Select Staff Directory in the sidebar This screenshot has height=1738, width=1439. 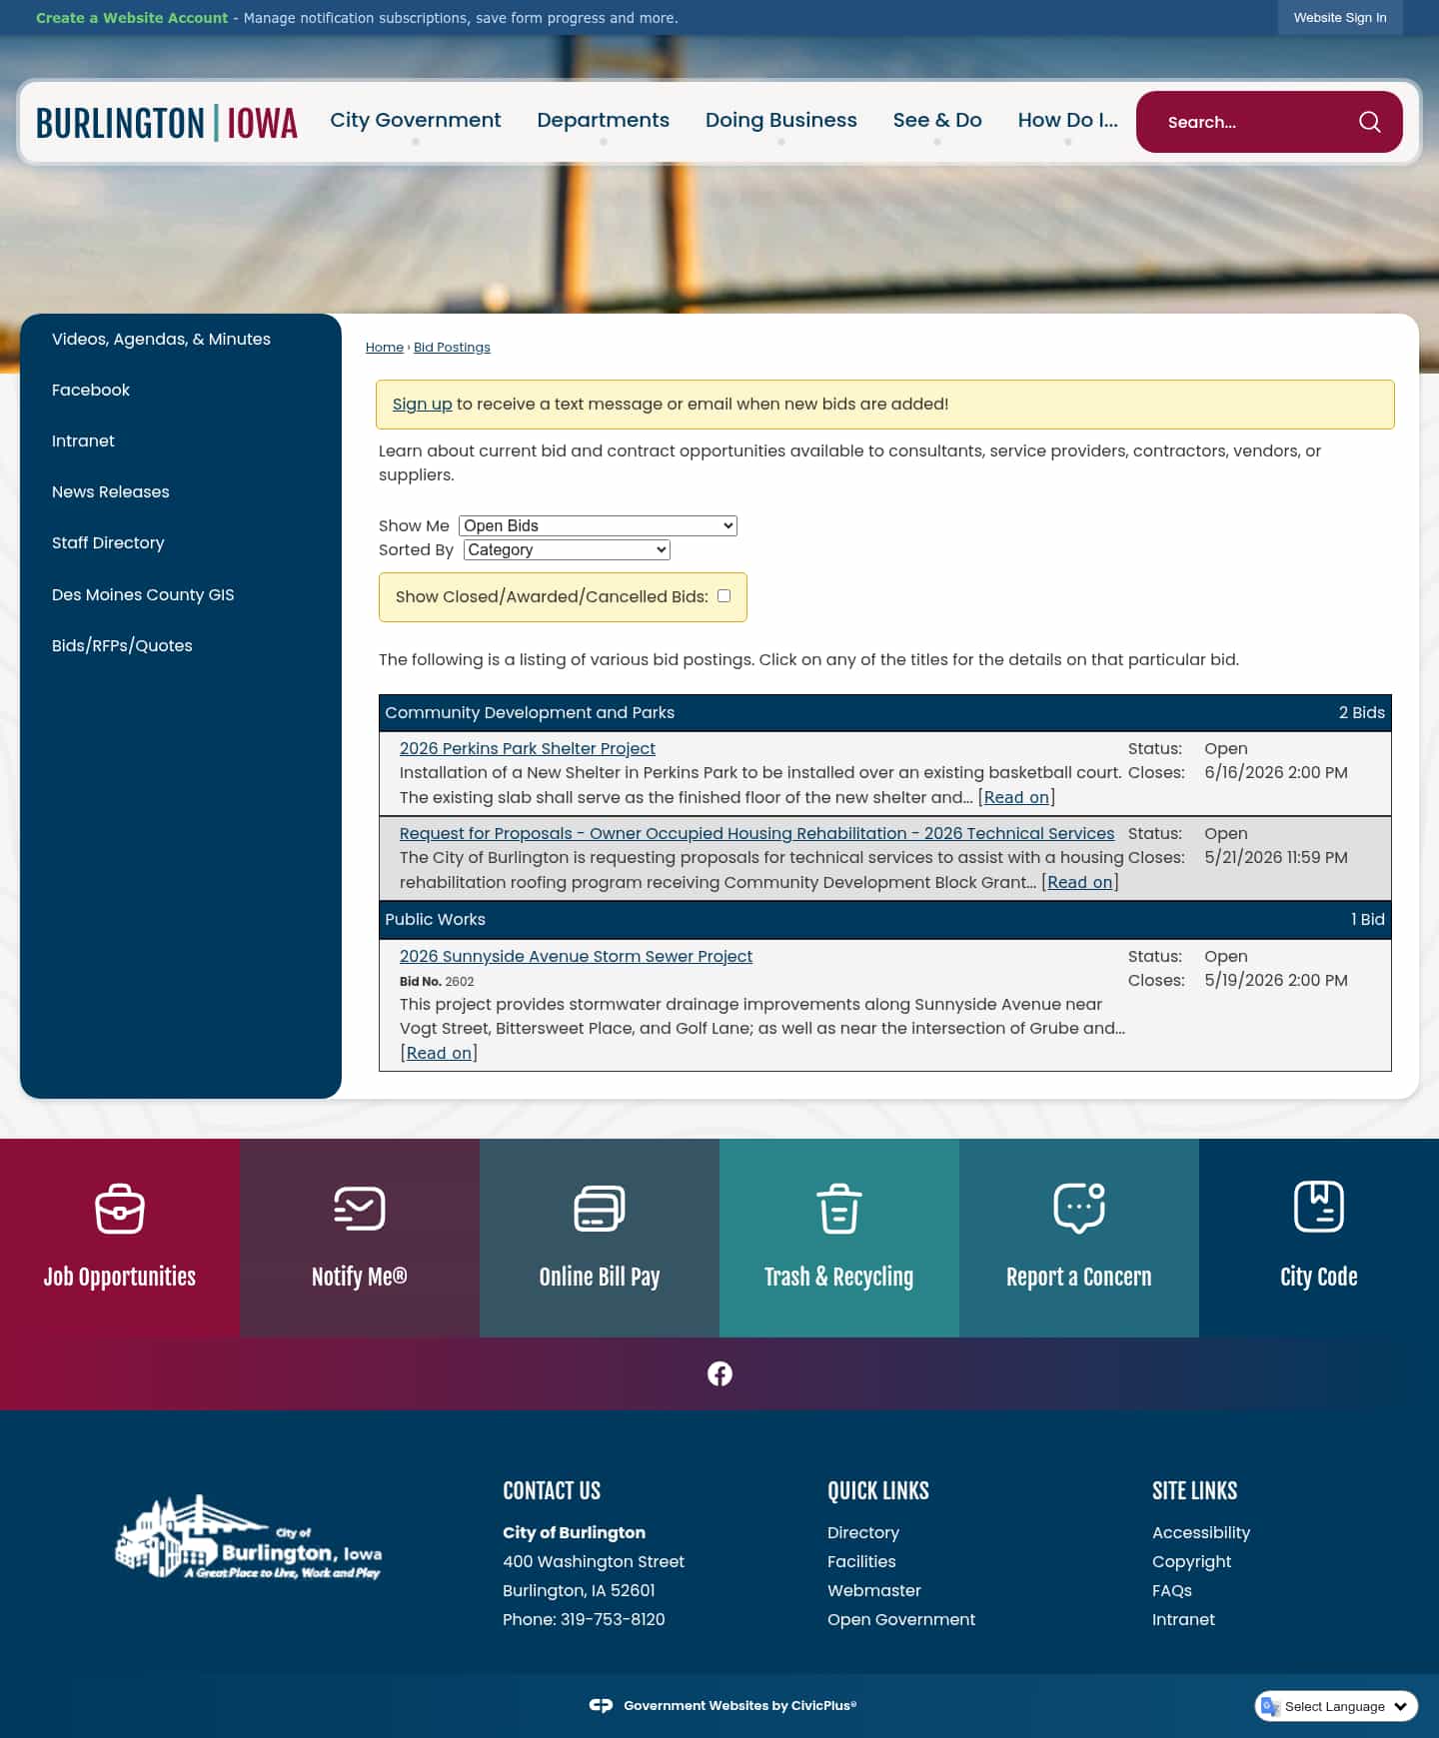108,543
